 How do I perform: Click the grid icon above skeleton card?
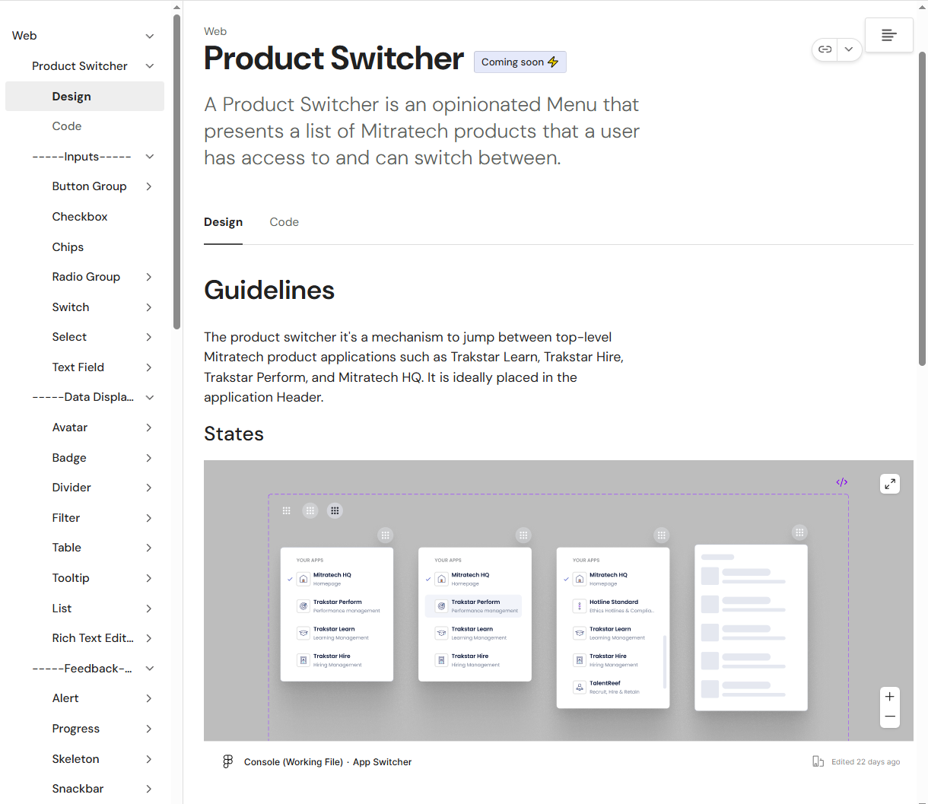point(799,532)
